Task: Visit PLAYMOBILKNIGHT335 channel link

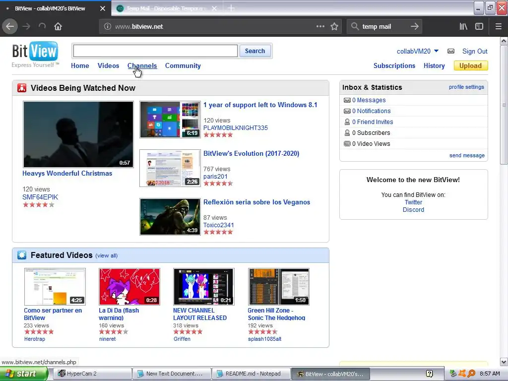Action: (236, 127)
